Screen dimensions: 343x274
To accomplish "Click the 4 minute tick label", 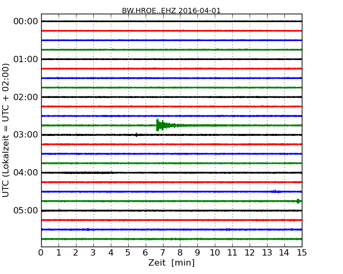I will [111, 252].
